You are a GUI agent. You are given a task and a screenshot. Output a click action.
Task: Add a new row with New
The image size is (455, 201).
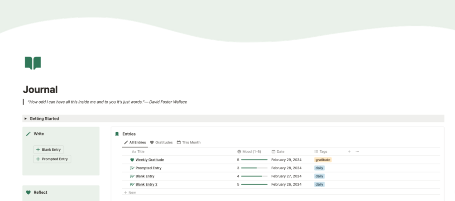(x=130, y=192)
